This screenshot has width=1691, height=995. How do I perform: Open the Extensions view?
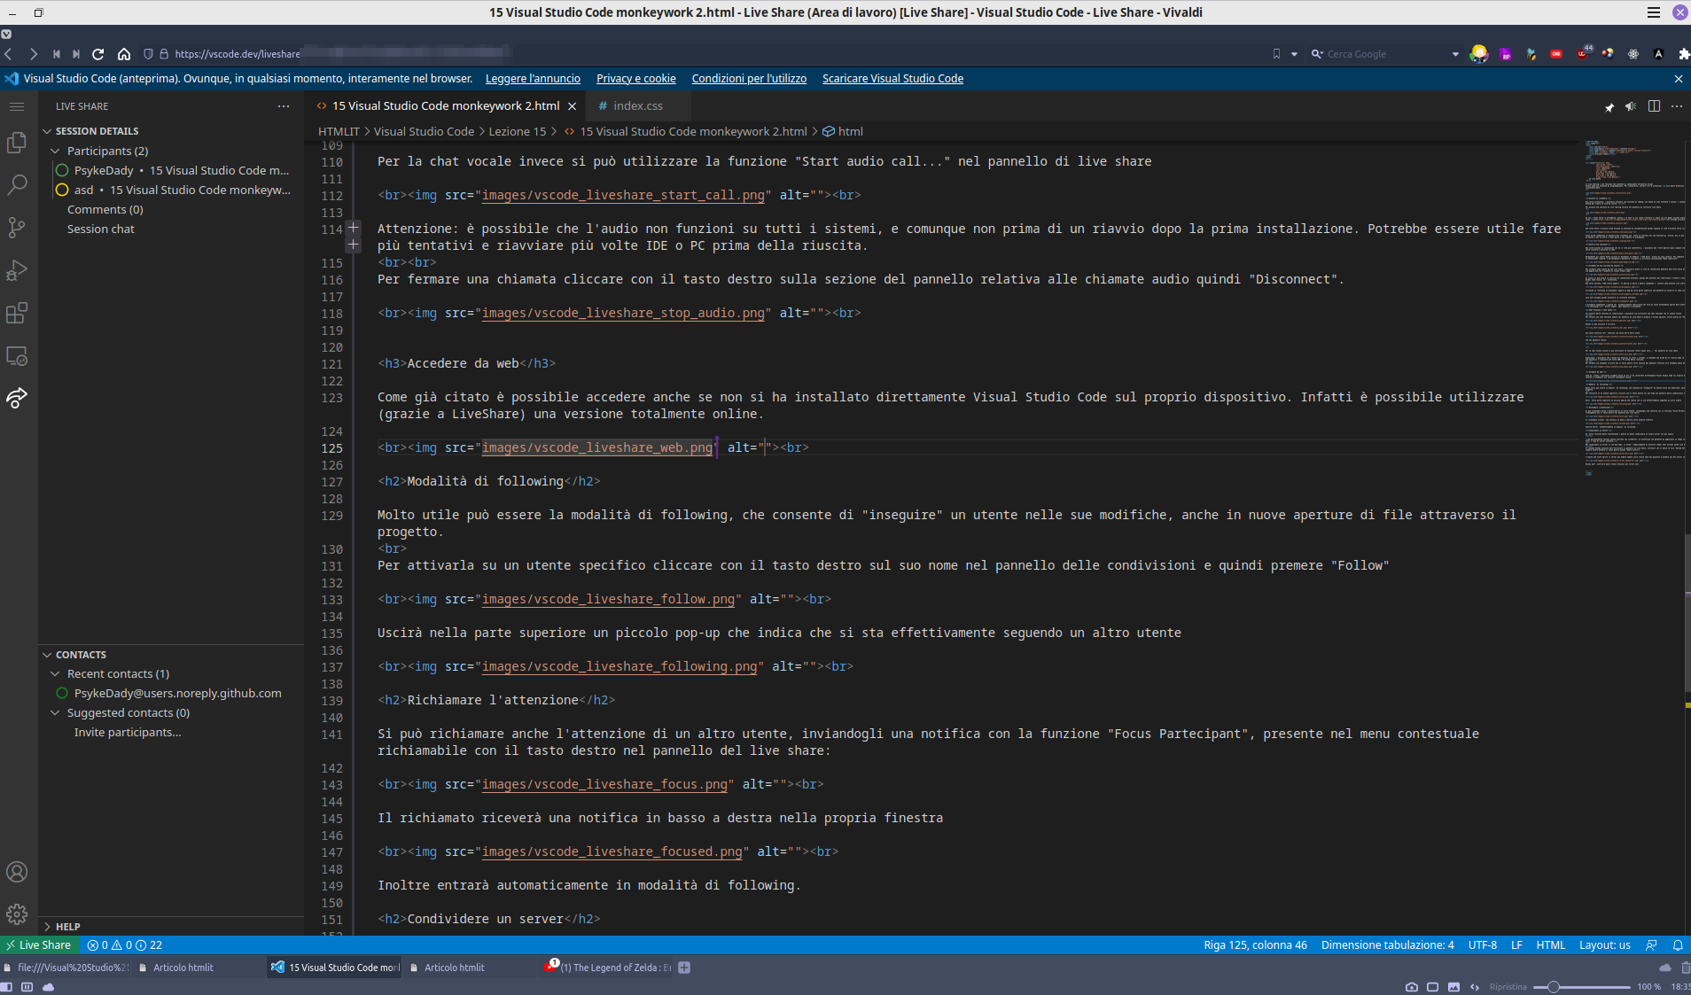pyautogui.click(x=17, y=313)
